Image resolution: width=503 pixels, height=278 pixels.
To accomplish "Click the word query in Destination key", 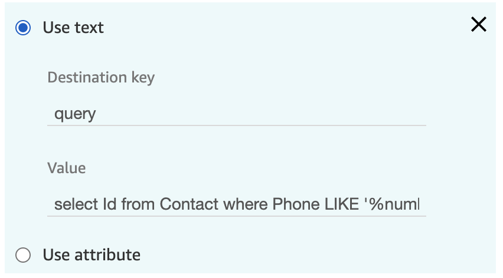I will coord(75,114).
